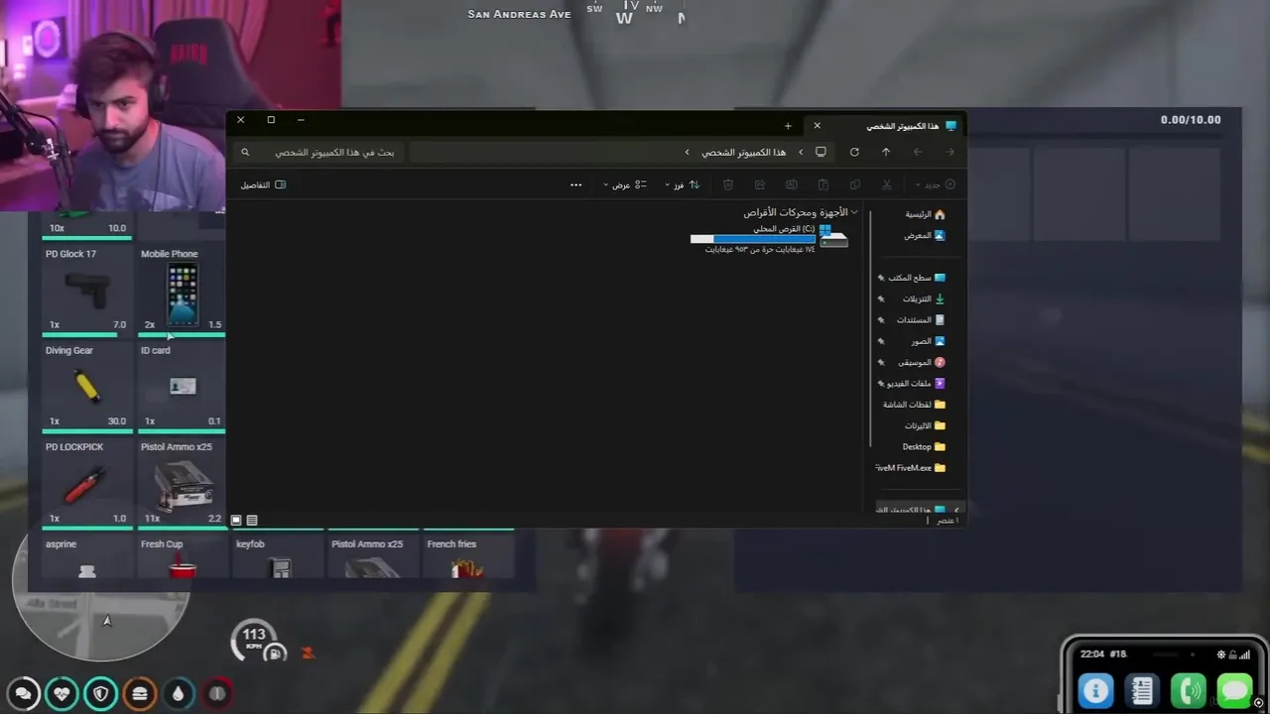The width and height of the screenshot is (1270, 714).
Task: Open the See more three-dots menu
Action: [575, 184]
